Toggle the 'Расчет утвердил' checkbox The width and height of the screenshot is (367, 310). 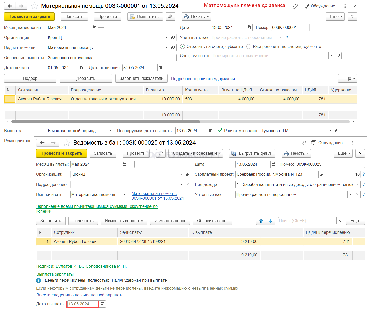[220, 131]
